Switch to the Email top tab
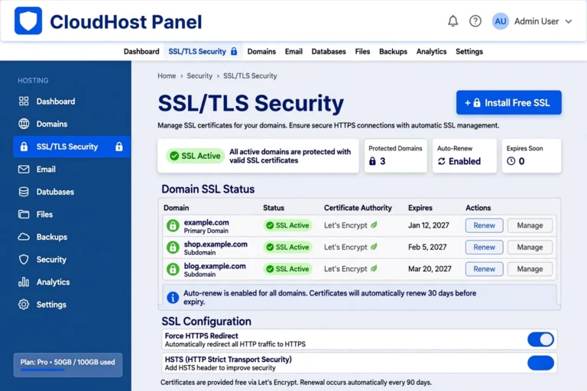The width and height of the screenshot is (587, 391). click(293, 52)
